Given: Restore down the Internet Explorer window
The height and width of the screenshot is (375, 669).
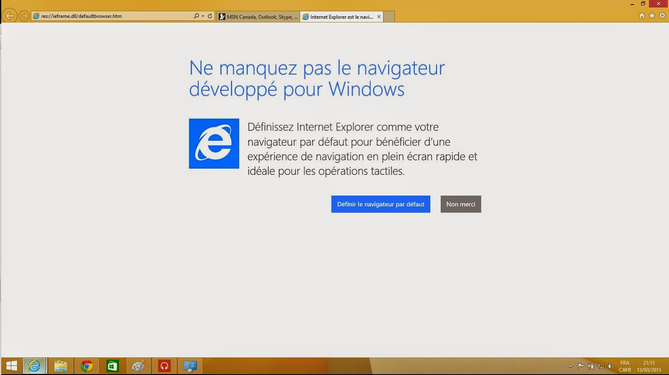Looking at the screenshot, I should point(643,4).
